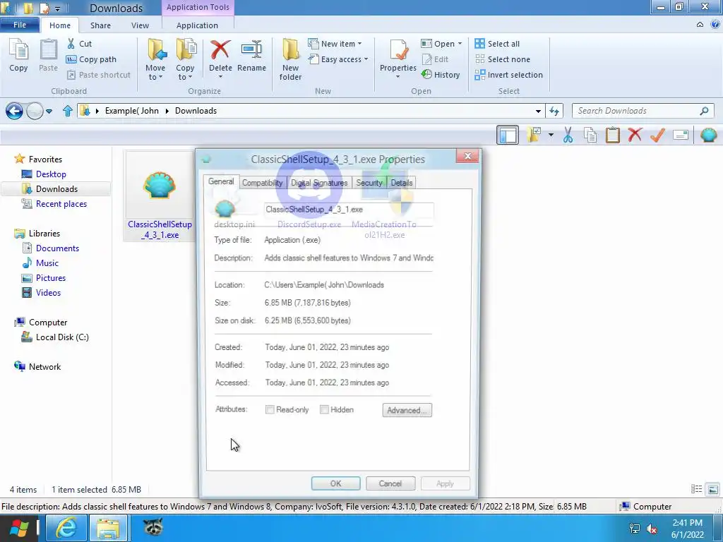This screenshot has width=723, height=542.
Task: Open Network in the navigation pane
Action: pyautogui.click(x=44, y=367)
